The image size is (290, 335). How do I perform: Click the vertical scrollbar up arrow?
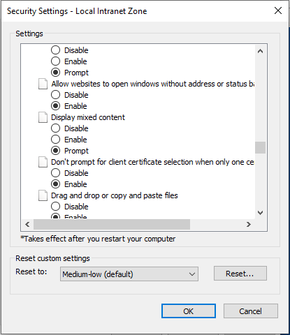click(261, 51)
